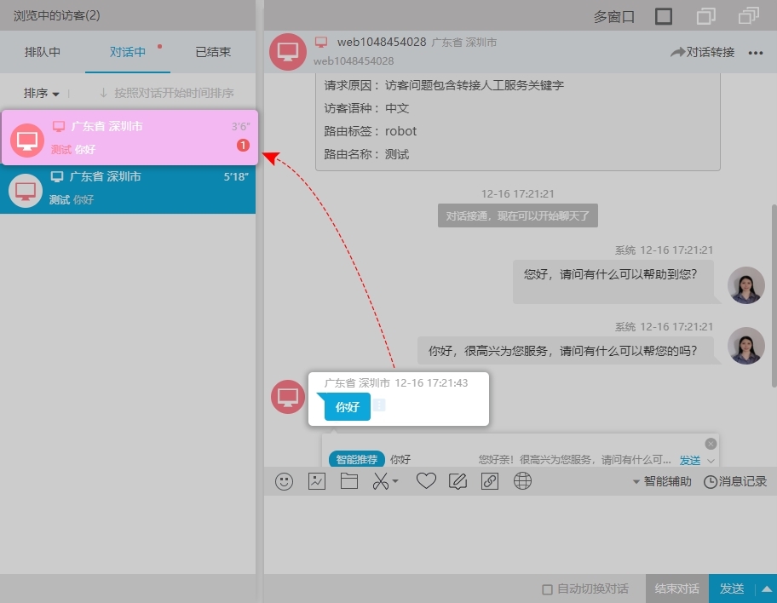Click the hyperlink attachment icon

pos(490,481)
